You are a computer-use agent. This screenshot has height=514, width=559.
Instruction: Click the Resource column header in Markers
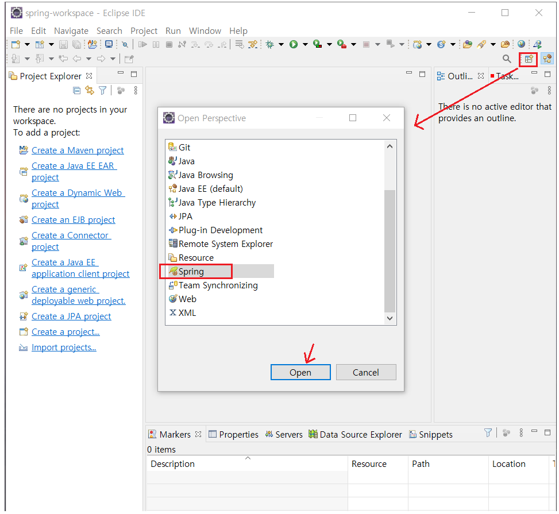tap(378, 464)
